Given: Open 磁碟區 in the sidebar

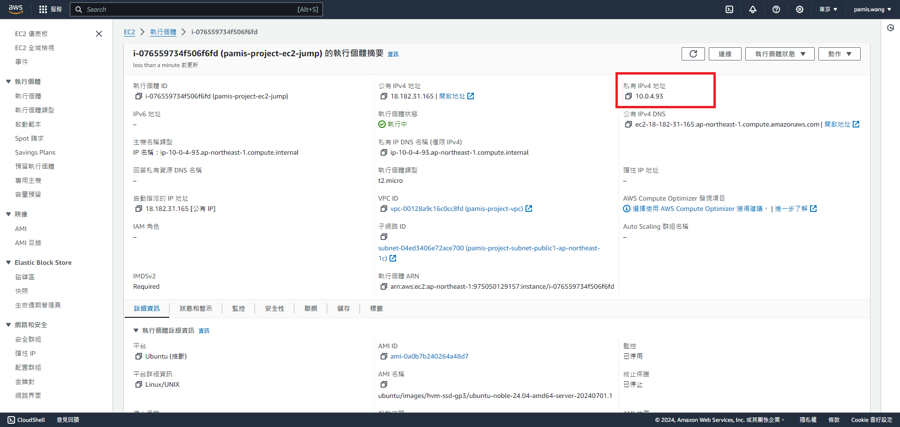Looking at the screenshot, I should [x=25, y=277].
